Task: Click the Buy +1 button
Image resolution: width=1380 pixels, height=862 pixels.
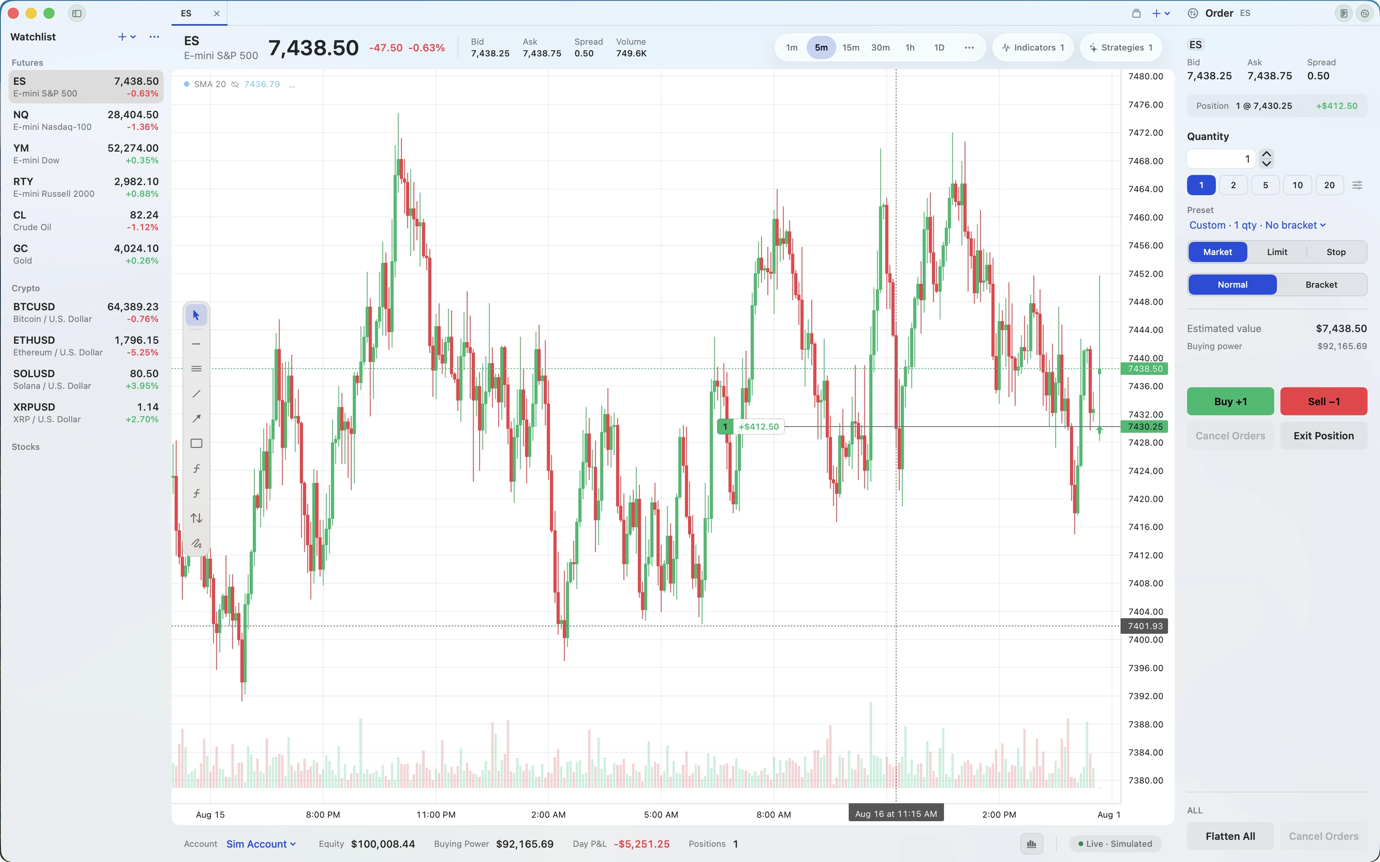Action: coord(1230,401)
